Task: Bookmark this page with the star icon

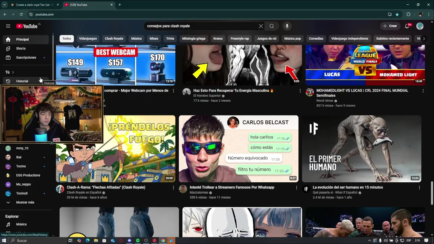Action: click(x=397, y=15)
